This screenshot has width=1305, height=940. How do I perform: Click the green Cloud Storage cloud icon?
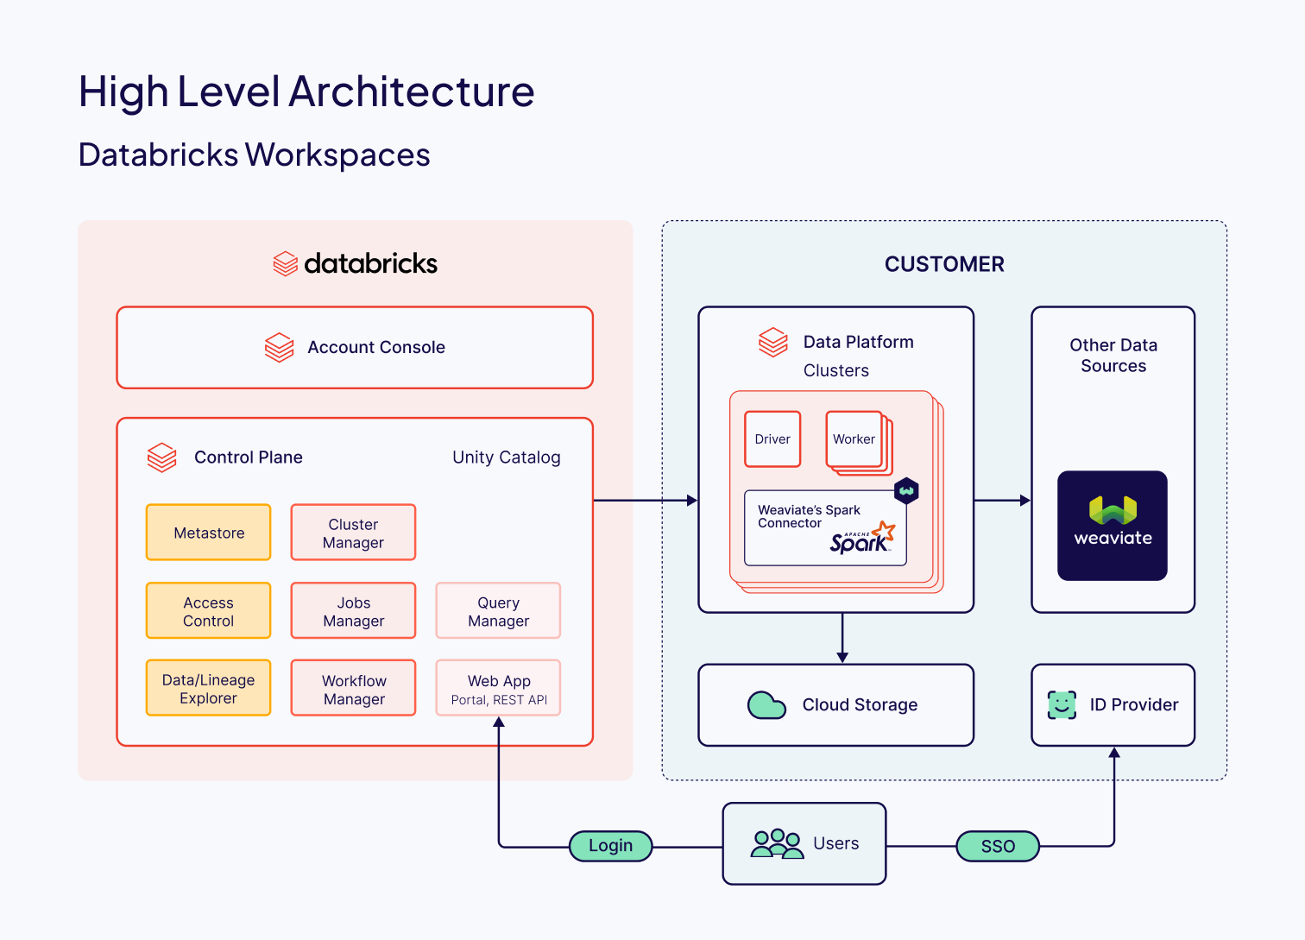(x=766, y=705)
